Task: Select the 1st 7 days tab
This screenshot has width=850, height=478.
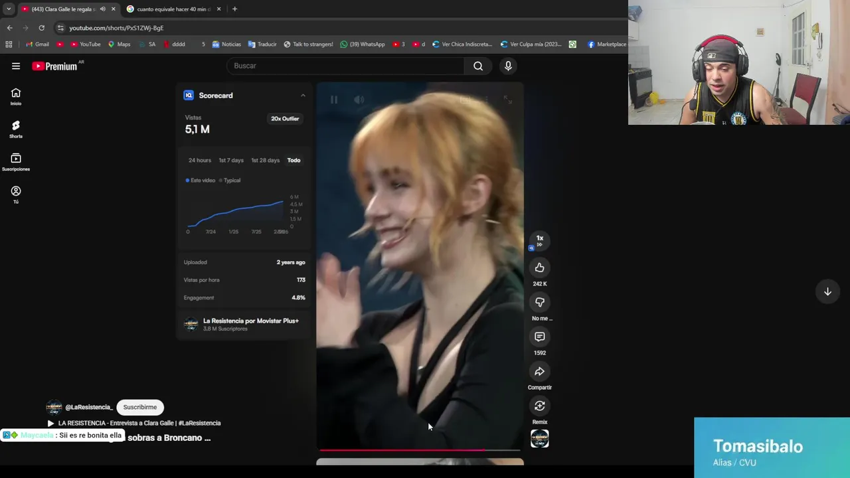Action: point(231,160)
